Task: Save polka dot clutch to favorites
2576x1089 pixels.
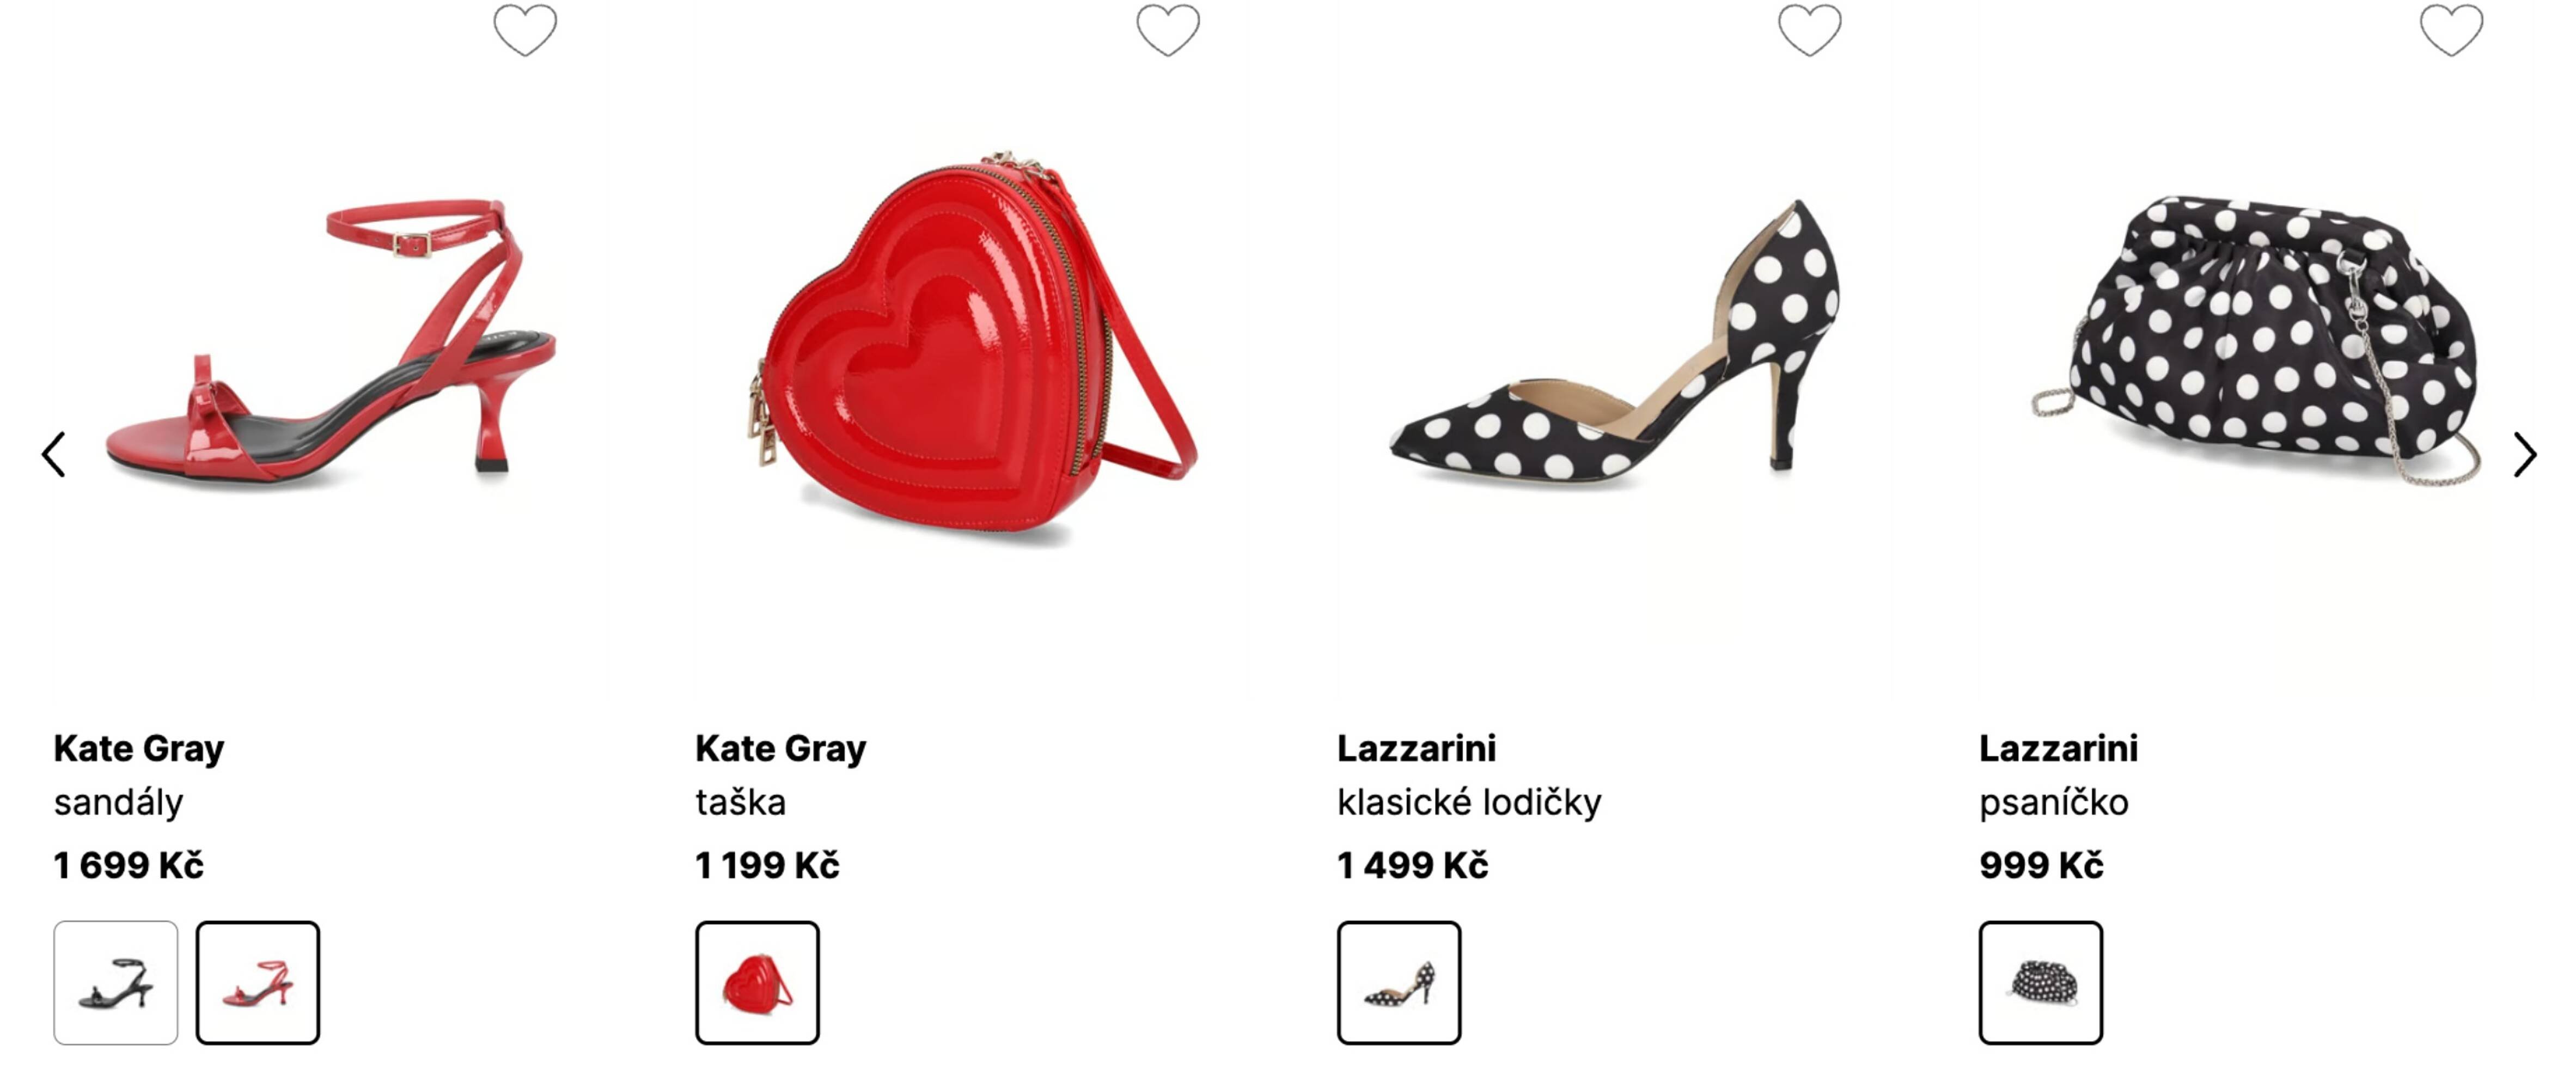Action: coord(2451,30)
